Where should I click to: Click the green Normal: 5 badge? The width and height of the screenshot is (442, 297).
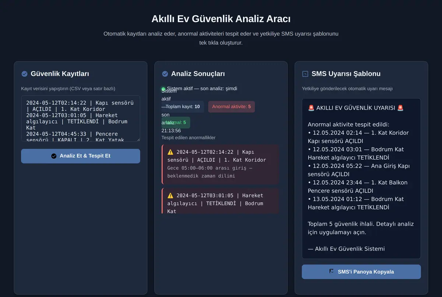tap(176, 122)
